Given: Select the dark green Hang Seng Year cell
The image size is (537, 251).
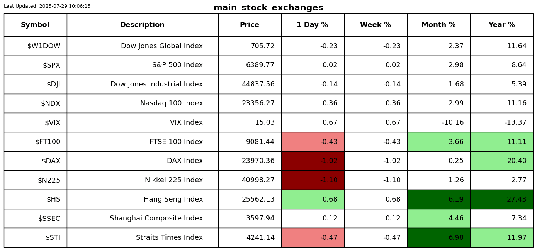Looking at the screenshot, I should tap(501, 199).
